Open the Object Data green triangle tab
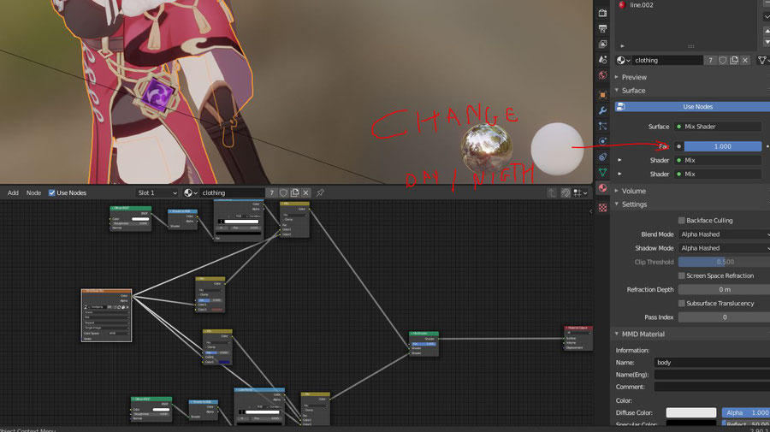 click(x=602, y=172)
